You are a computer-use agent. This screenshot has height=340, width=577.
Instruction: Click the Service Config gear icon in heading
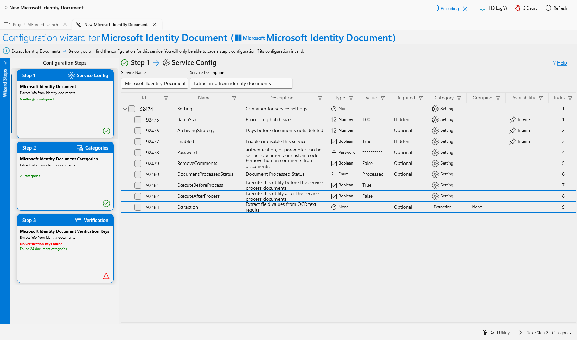(x=166, y=63)
